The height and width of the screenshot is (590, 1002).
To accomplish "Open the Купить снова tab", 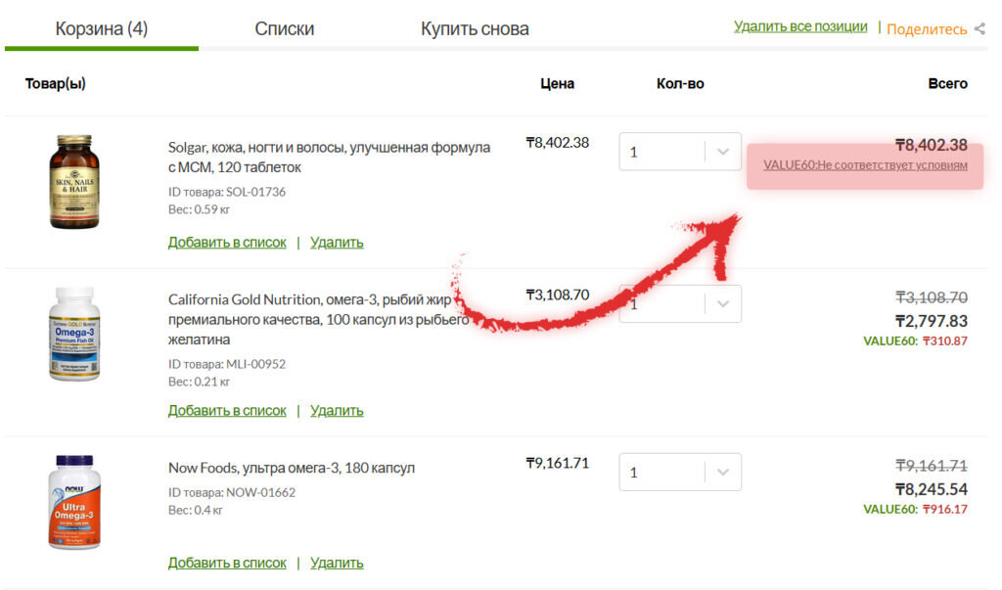I will pos(475,28).
